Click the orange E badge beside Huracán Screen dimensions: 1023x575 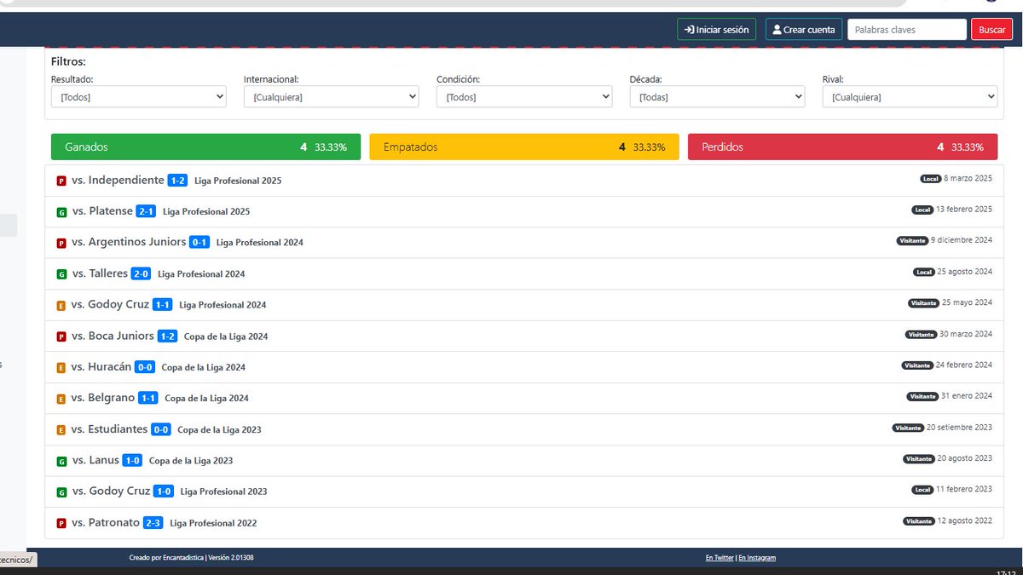(61, 368)
